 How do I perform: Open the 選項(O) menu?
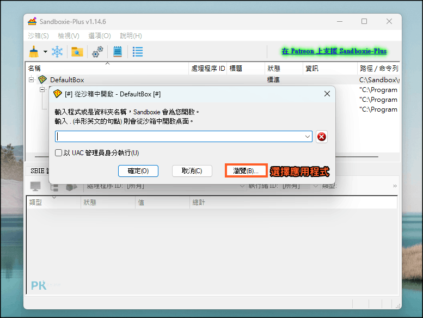click(x=100, y=35)
